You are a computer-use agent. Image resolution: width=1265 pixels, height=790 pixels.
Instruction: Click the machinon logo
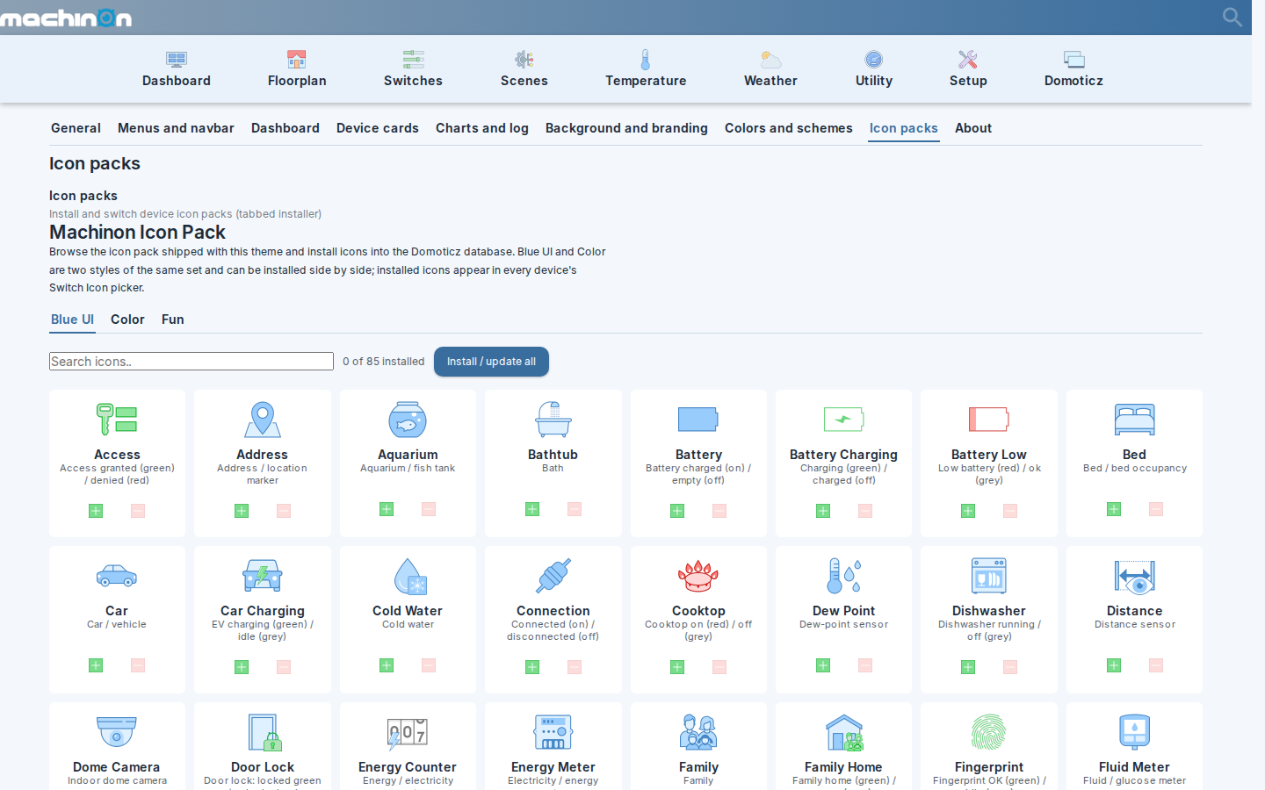point(66,18)
